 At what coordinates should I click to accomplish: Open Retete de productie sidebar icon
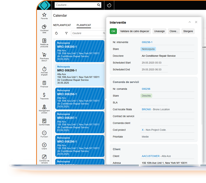(x=44, y=41)
